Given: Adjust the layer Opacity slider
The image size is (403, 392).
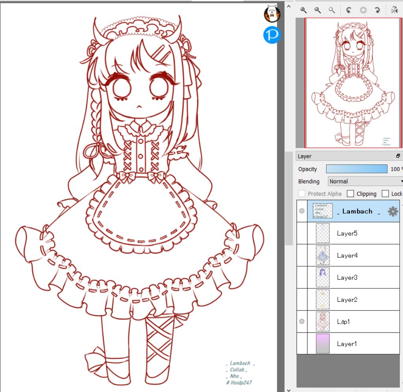Looking at the screenshot, I should click(x=357, y=169).
